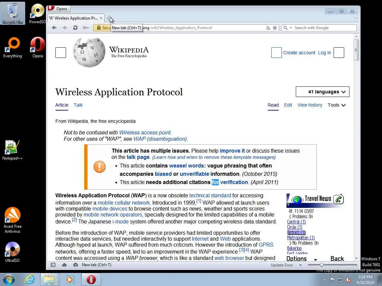Image resolution: width=382 pixels, height=286 pixels.
Task: Click the search box icon beside Create account
Action: (x=276, y=53)
